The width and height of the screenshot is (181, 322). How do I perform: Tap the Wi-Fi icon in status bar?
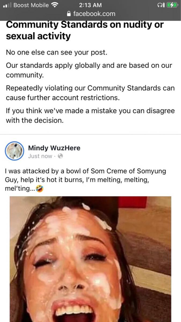tap(55, 5)
